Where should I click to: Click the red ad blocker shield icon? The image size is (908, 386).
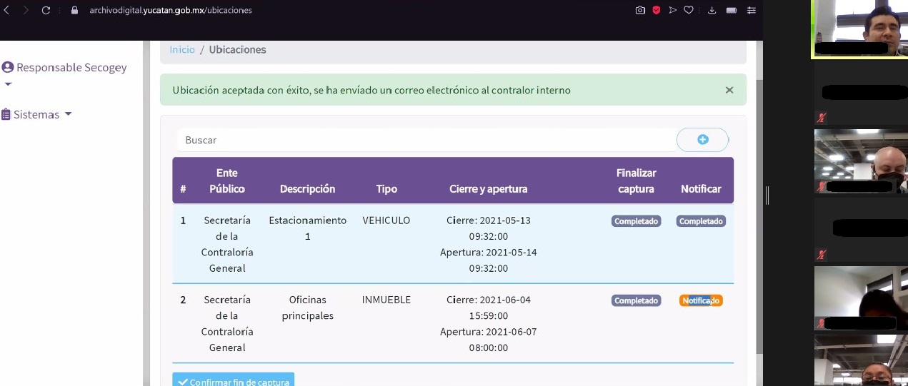coord(657,11)
